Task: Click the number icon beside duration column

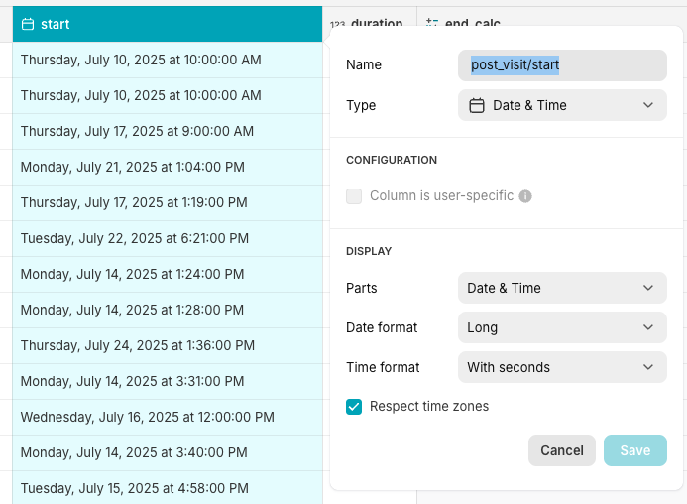Action: point(337,23)
